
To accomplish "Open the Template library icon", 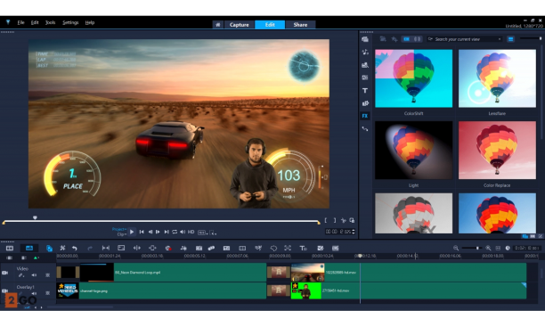I will pyautogui.click(x=365, y=65).
